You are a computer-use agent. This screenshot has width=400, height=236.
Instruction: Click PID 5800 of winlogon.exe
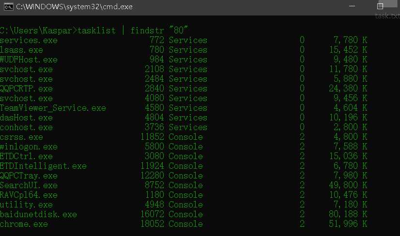tap(154, 147)
